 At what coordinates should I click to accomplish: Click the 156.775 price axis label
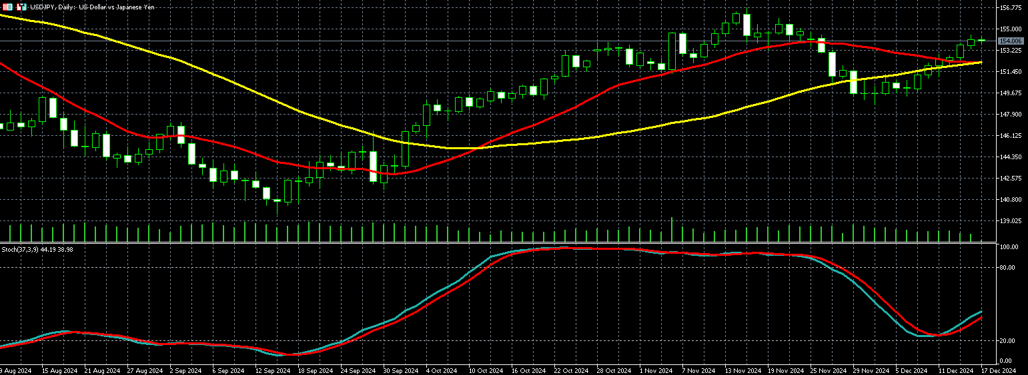point(1011,8)
